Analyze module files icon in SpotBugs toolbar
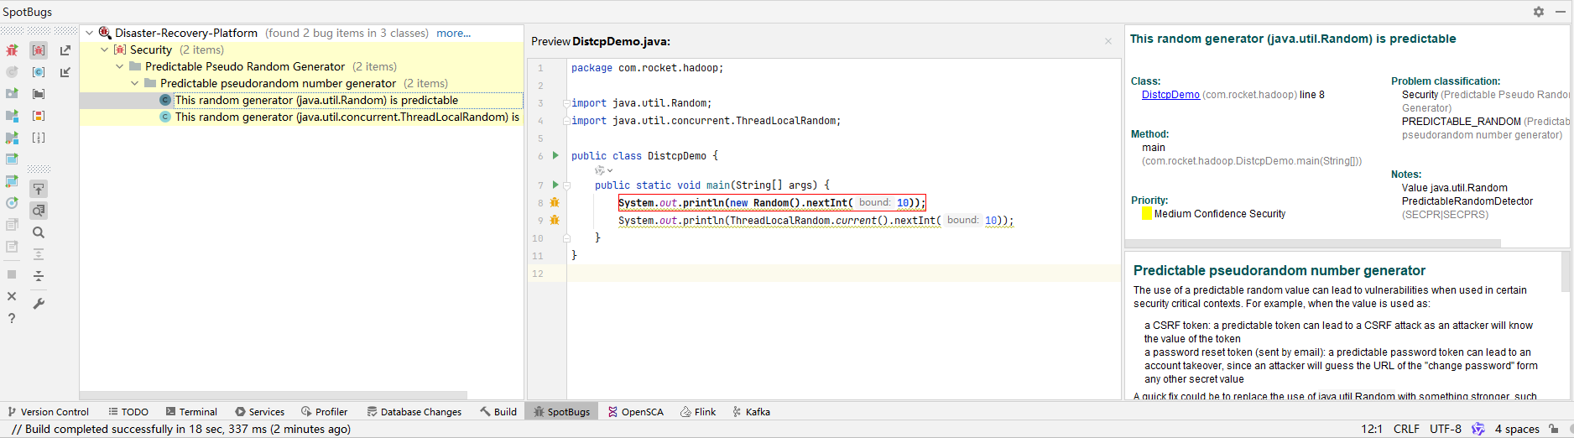1574x438 pixels. click(12, 116)
